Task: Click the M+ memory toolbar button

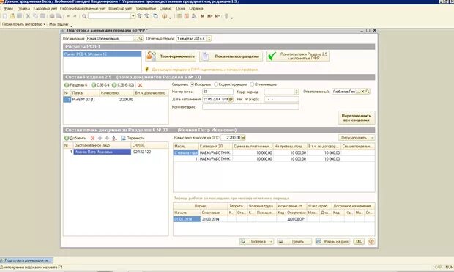Action: coord(209,16)
